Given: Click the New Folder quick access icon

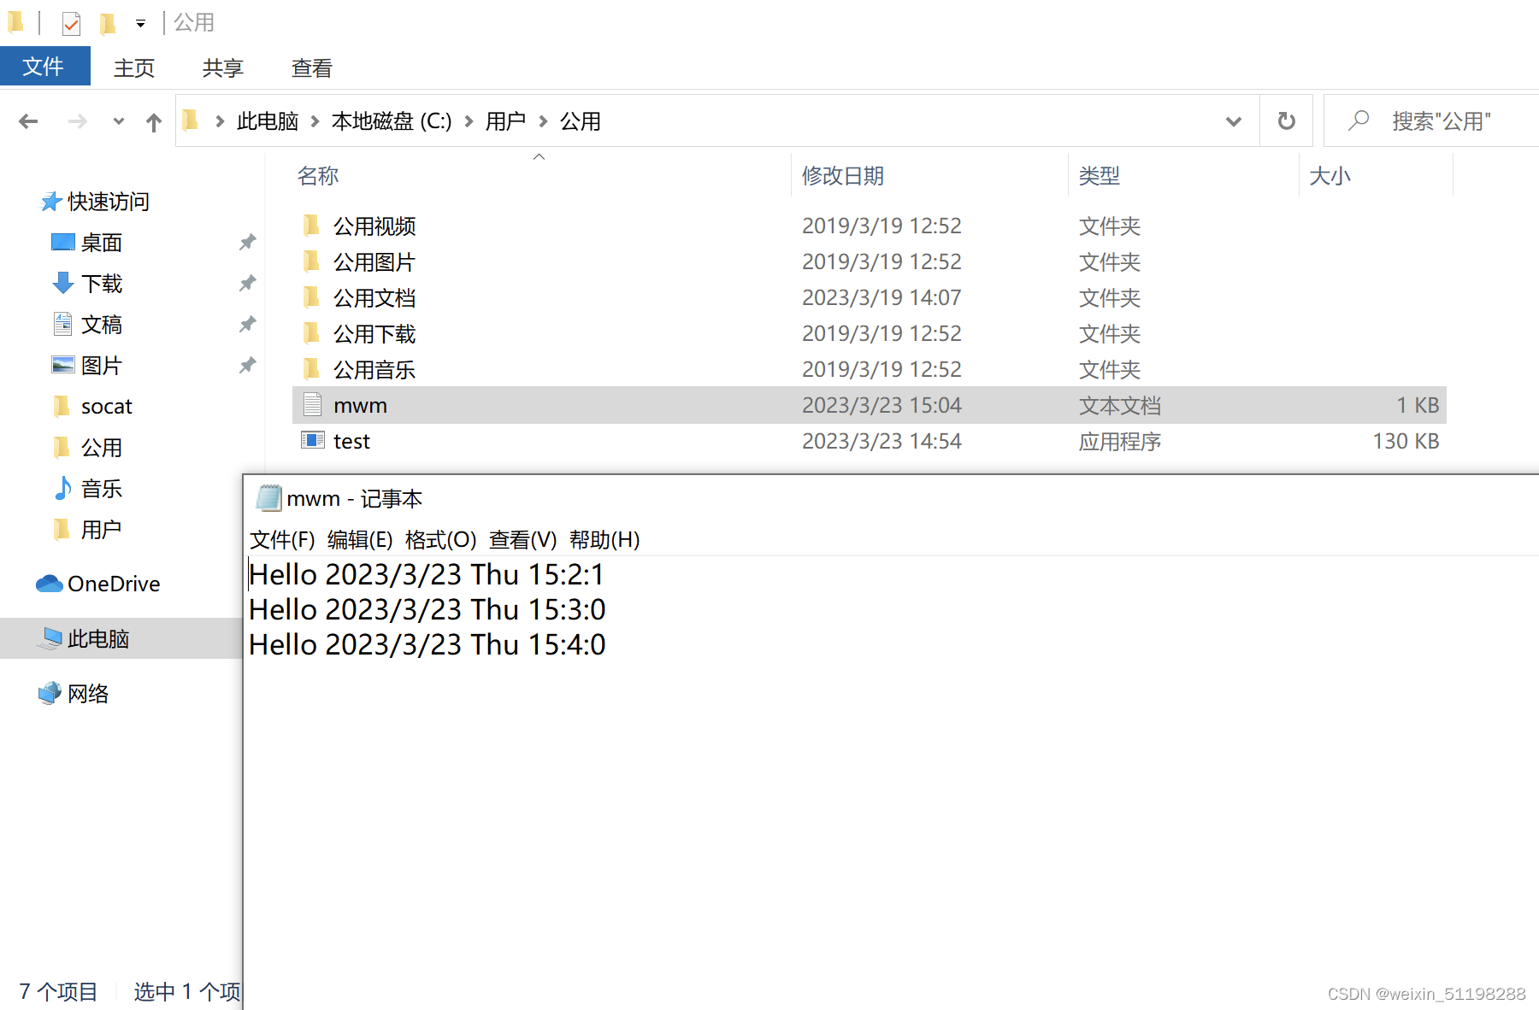Looking at the screenshot, I should coord(108,23).
